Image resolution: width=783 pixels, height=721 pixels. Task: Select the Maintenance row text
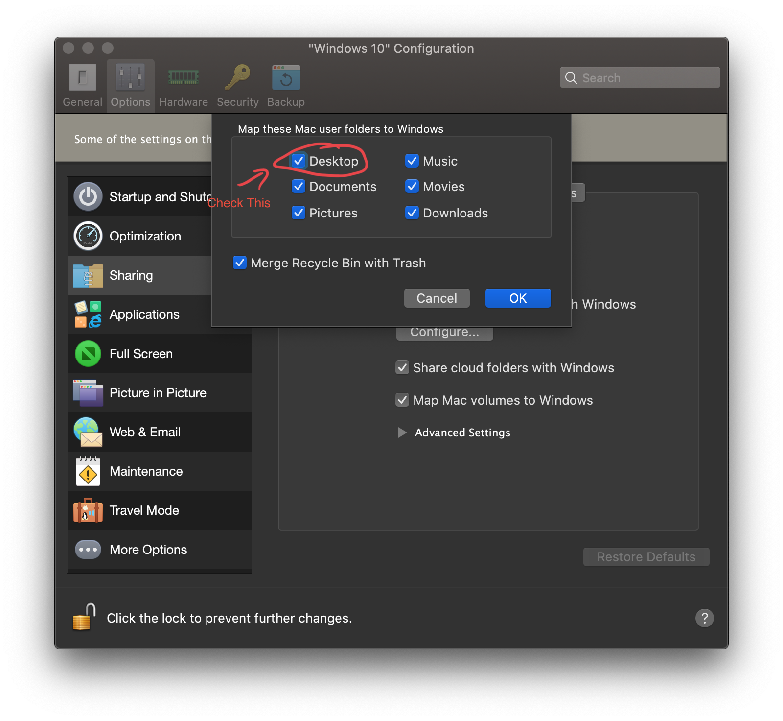click(x=146, y=471)
